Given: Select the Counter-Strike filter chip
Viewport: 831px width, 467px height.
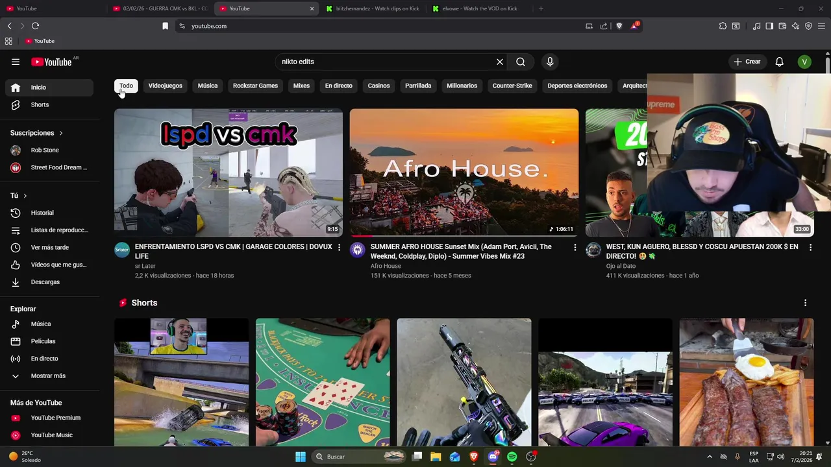Looking at the screenshot, I should 512,86.
